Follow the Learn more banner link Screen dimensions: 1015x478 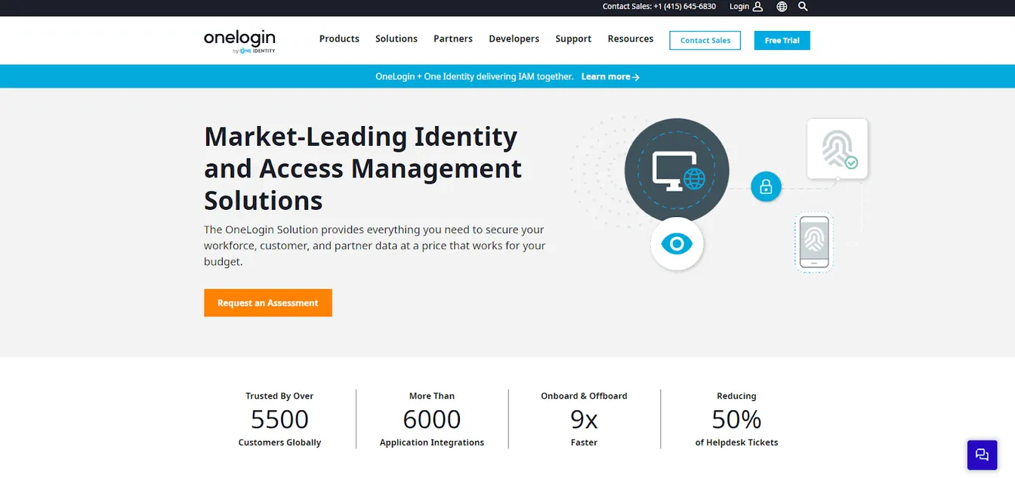(610, 77)
